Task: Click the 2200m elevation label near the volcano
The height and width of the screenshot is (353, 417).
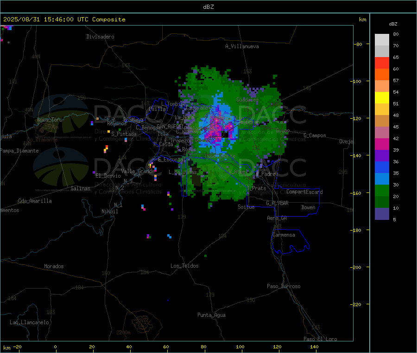Action: 123,333
